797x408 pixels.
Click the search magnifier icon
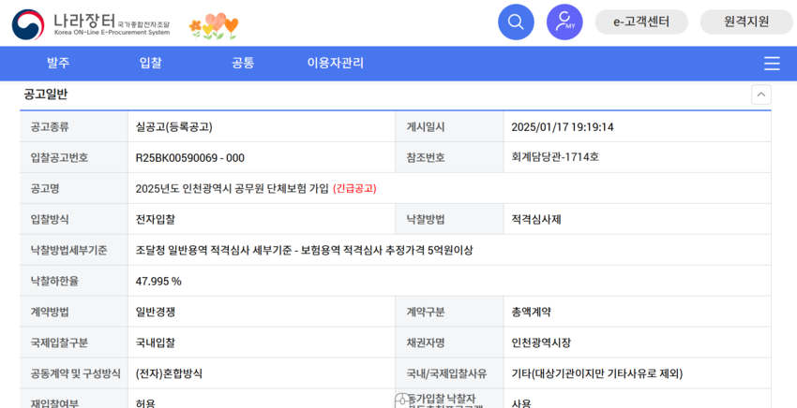pos(516,22)
